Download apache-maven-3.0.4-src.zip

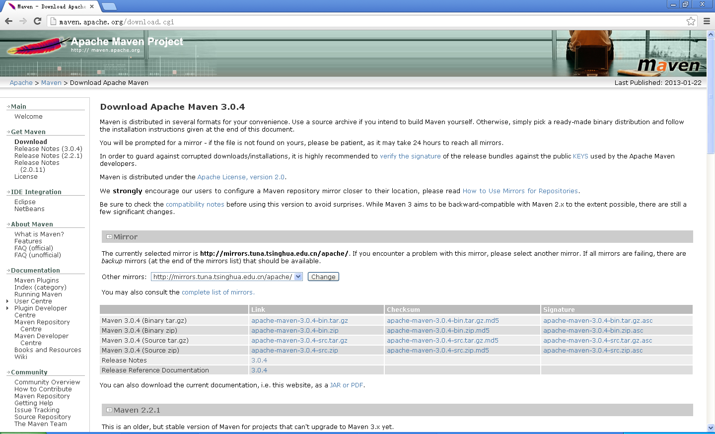tap(294, 351)
